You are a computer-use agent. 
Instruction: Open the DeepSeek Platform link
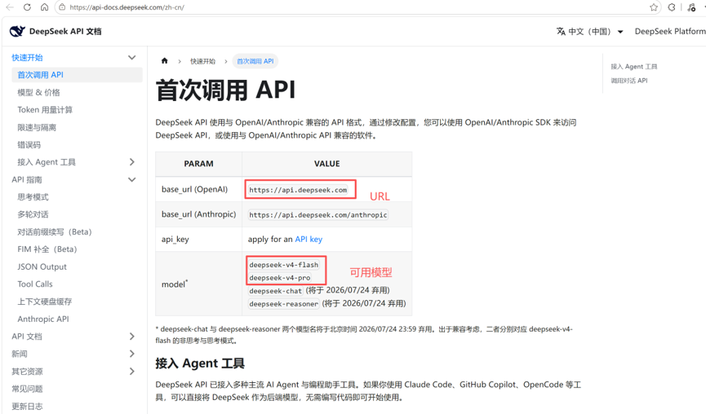[670, 32]
